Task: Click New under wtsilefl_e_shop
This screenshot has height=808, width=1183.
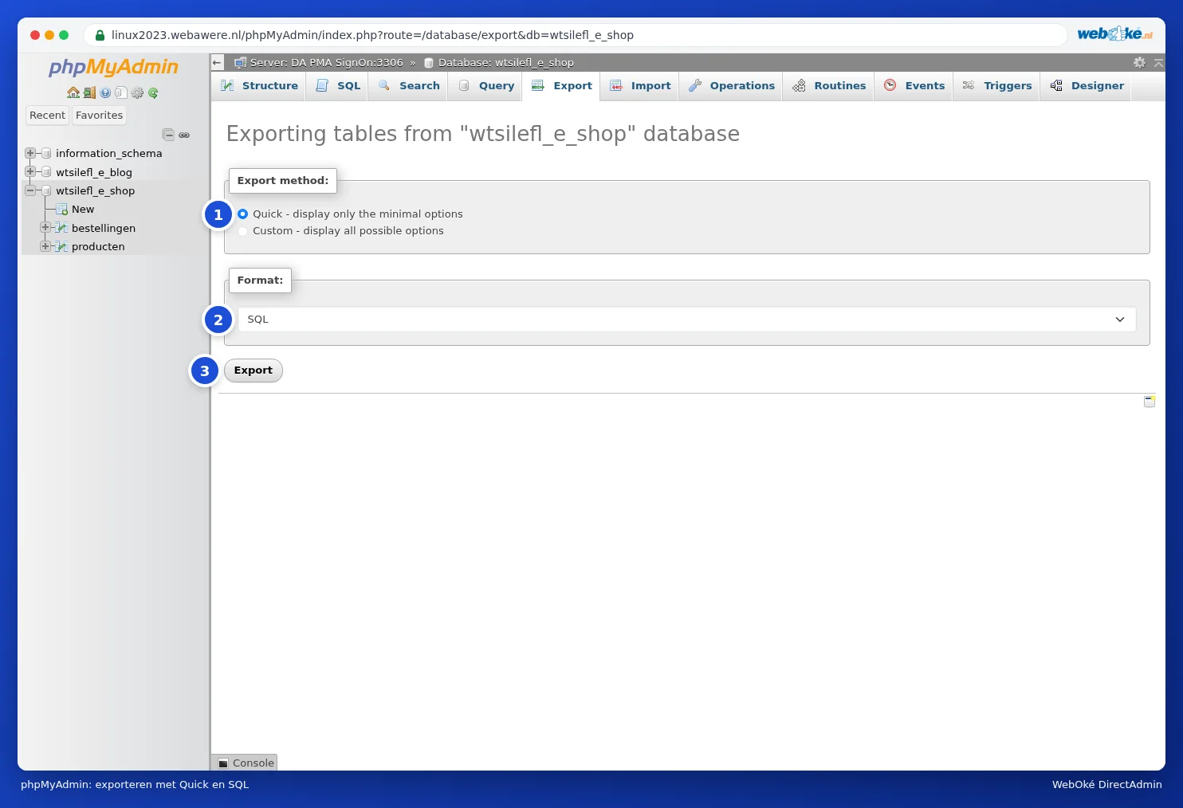Action: coord(83,210)
